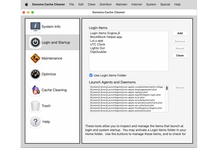Image resolution: width=216 pixels, height=148 pixels.
Task: Open the Help question mark icon
Action: point(36,122)
